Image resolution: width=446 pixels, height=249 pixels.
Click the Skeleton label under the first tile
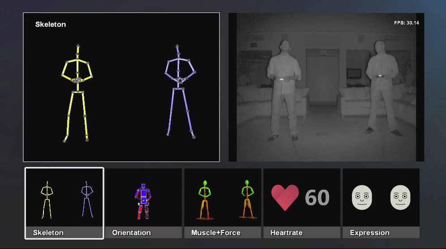pos(48,232)
